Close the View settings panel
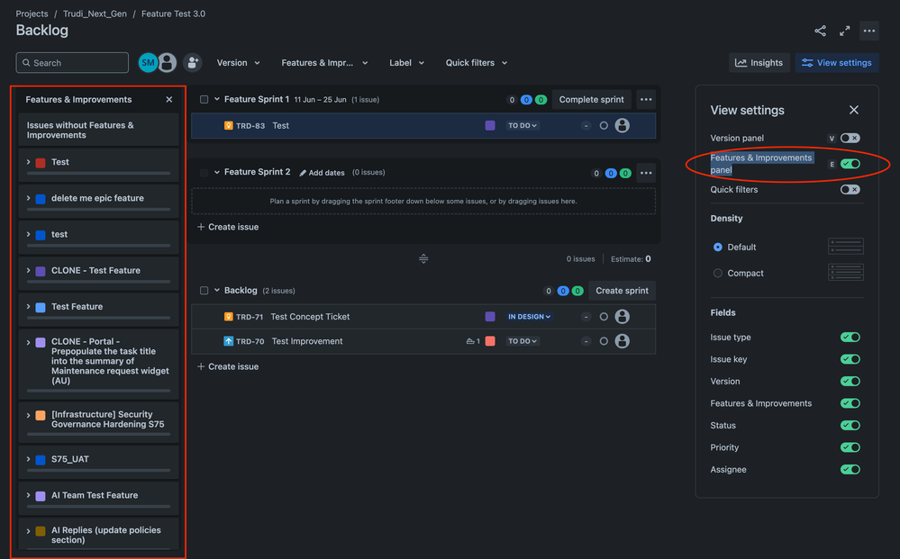This screenshot has width=900, height=559. tap(853, 110)
